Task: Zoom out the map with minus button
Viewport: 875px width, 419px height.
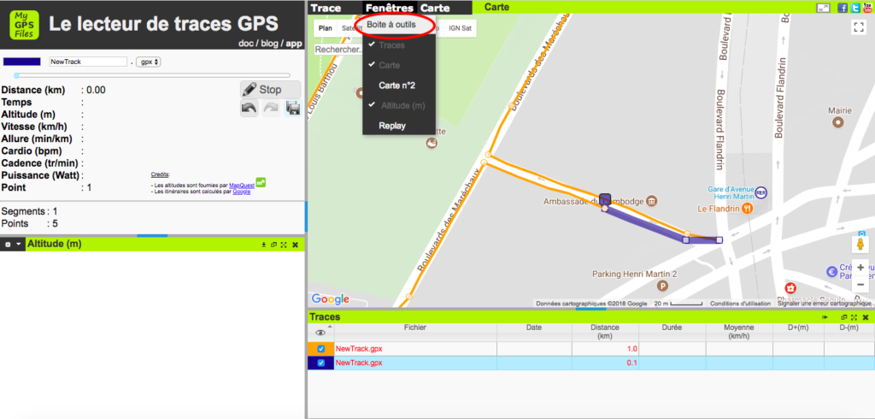Action: tap(860, 284)
